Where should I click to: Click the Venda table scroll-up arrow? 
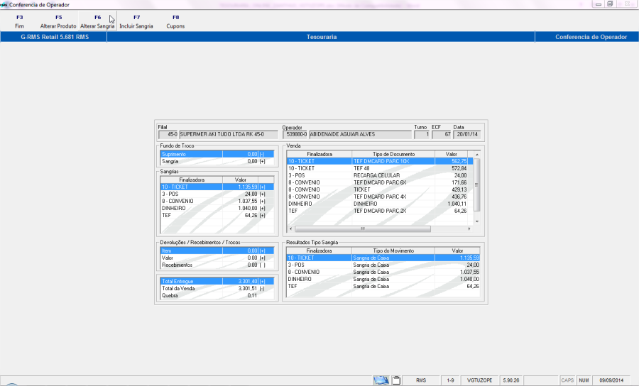(x=477, y=155)
